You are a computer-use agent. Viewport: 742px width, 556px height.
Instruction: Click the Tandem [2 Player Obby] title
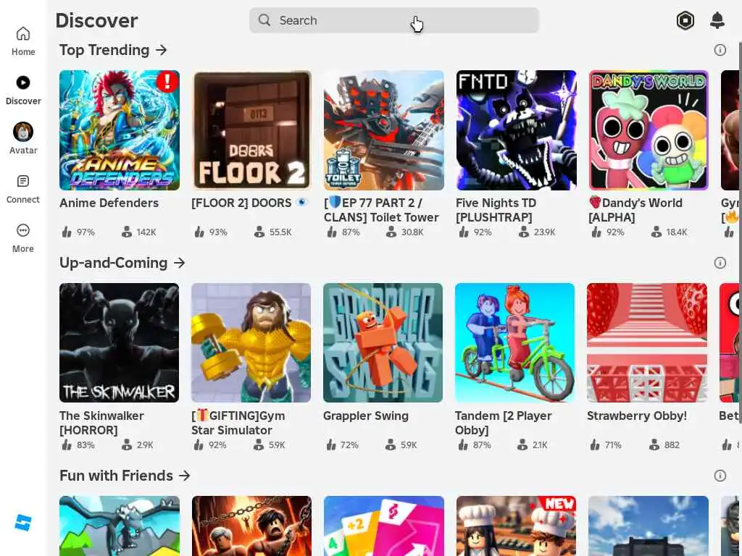504,423
